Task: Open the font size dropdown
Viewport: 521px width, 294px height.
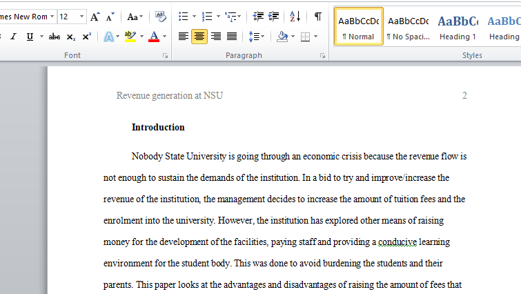Action: [81, 17]
